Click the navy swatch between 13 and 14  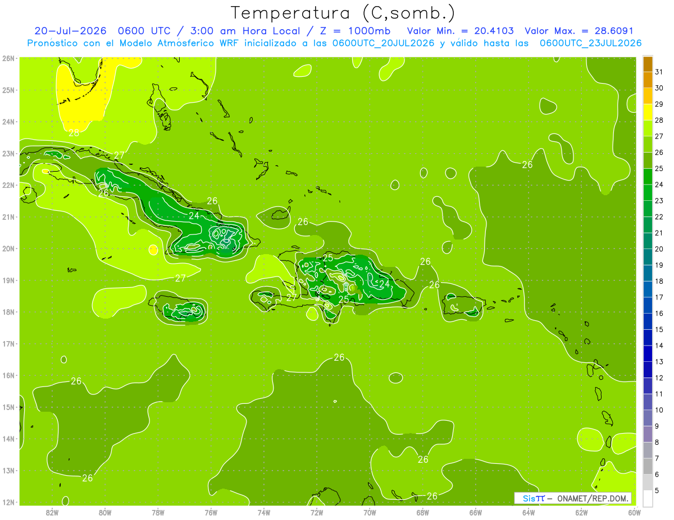[648, 353]
